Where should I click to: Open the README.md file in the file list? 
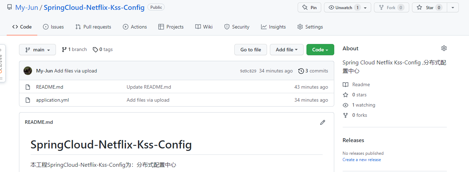(x=50, y=87)
